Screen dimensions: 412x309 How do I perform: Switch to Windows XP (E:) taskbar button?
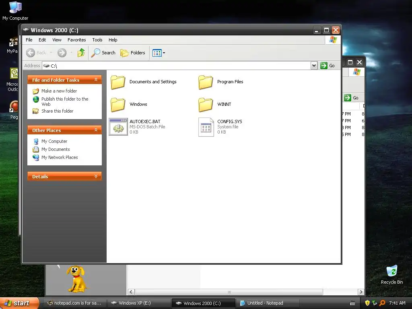click(139, 303)
